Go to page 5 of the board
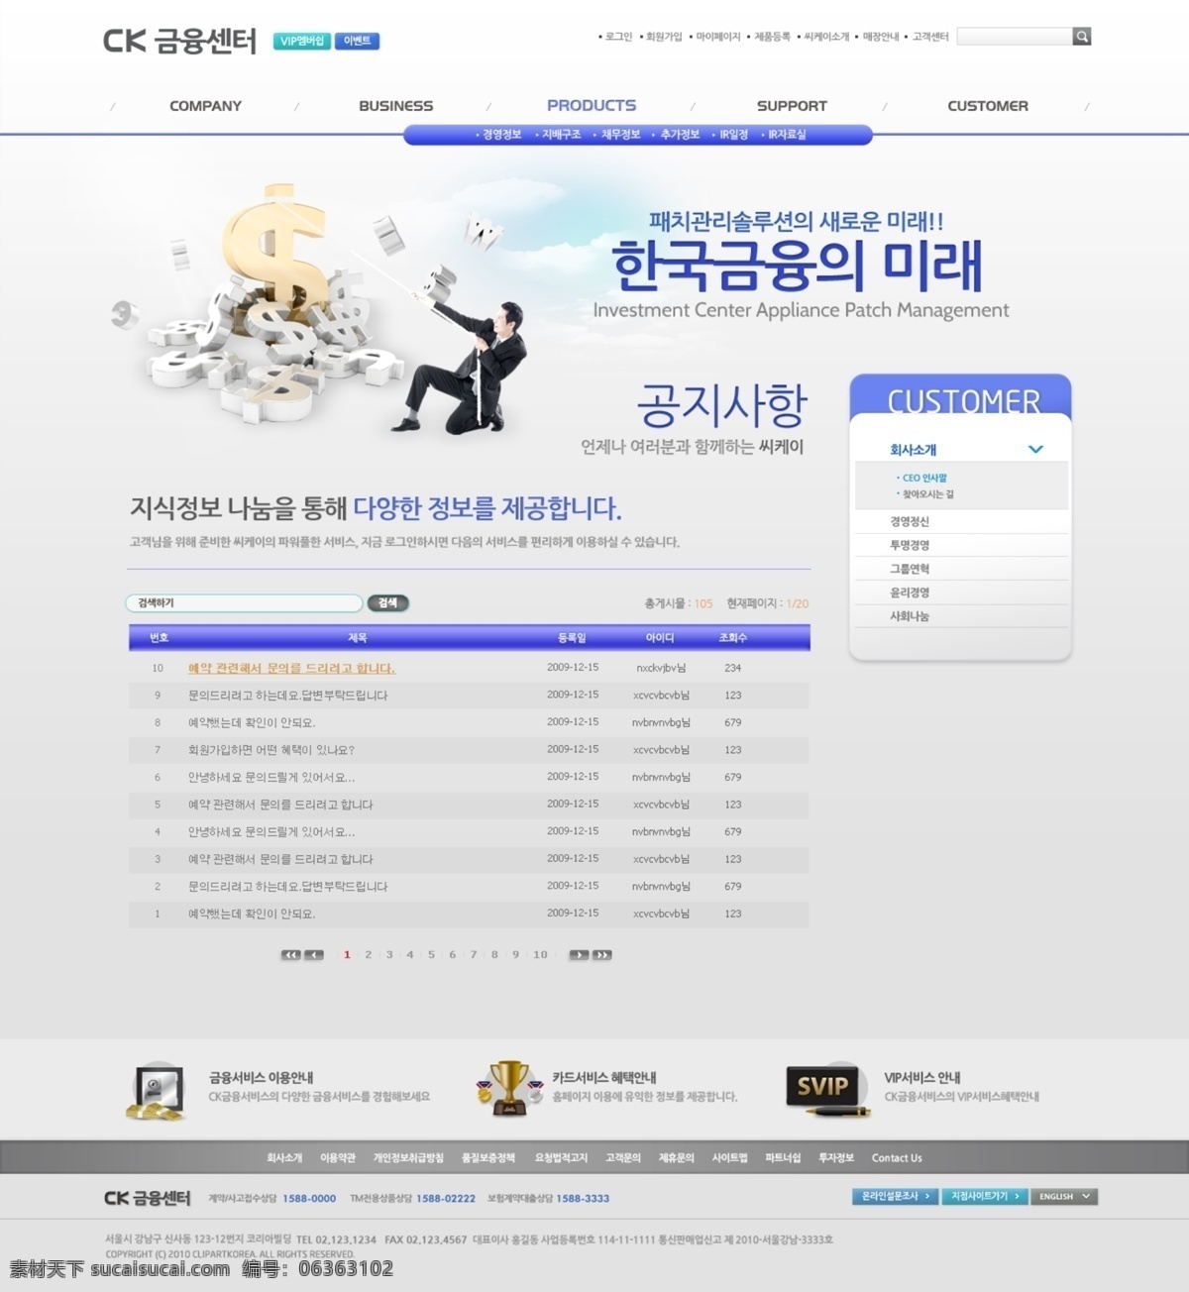Viewport: 1189px width, 1292px height. point(431,955)
